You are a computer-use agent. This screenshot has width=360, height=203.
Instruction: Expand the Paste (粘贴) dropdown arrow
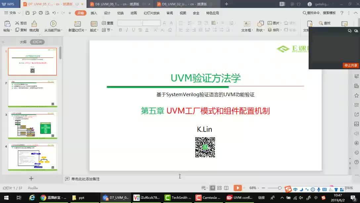(11, 30)
